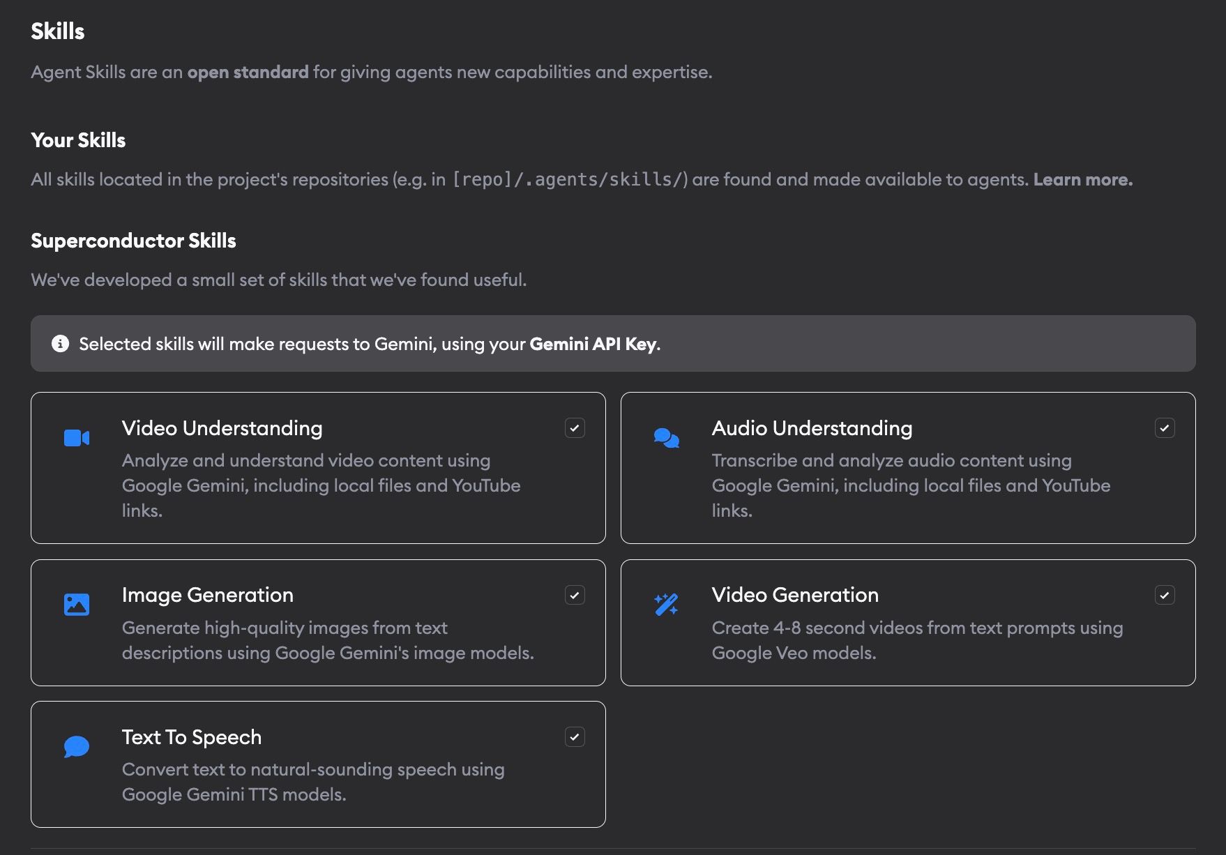Click 'We've developed a small set' text
Image resolution: width=1226 pixels, height=855 pixels.
click(x=279, y=280)
